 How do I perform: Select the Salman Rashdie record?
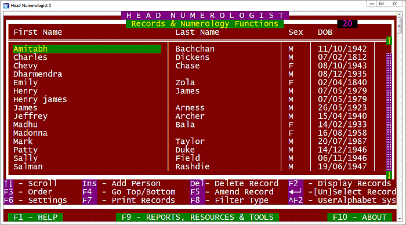(x=190, y=166)
